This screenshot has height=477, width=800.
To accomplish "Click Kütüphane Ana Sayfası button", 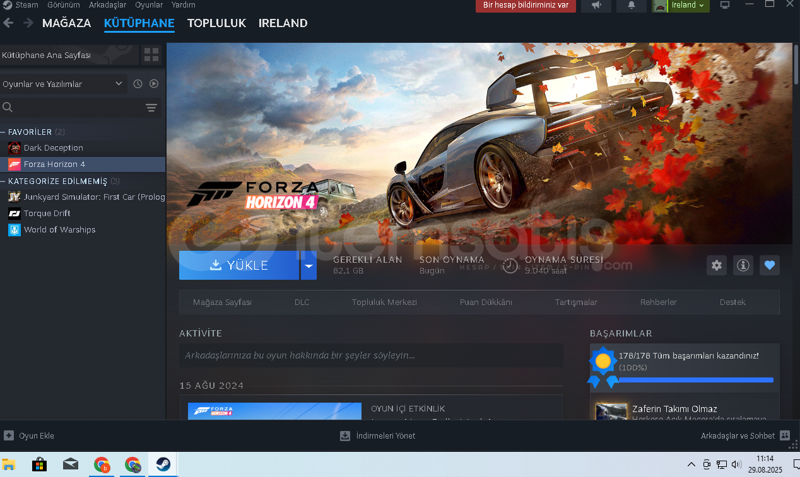I will 69,55.
